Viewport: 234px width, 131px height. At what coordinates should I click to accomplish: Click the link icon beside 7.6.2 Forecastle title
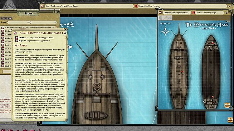coord(15,33)
